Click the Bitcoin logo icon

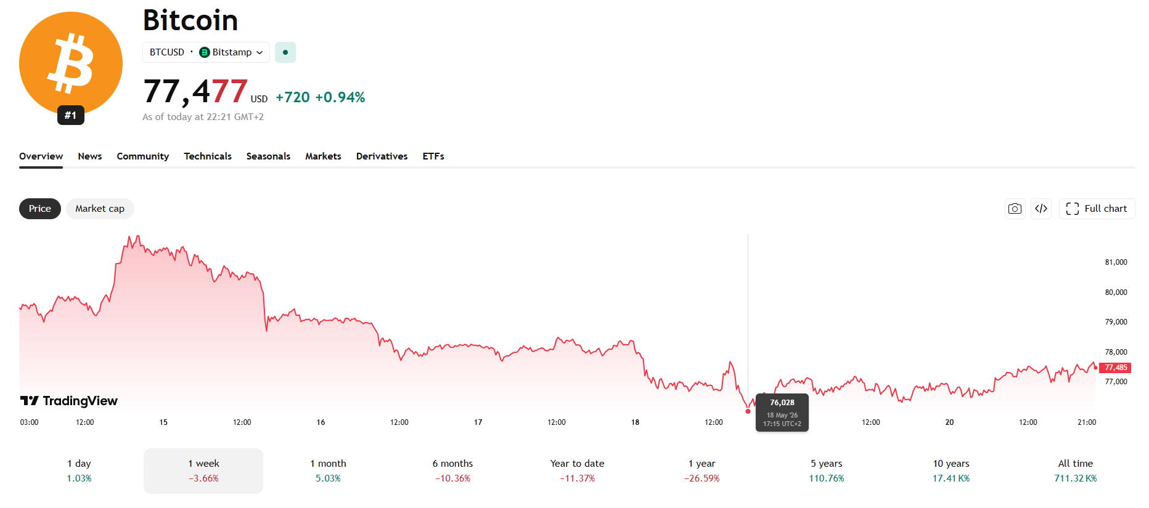[x=71, y=63]
